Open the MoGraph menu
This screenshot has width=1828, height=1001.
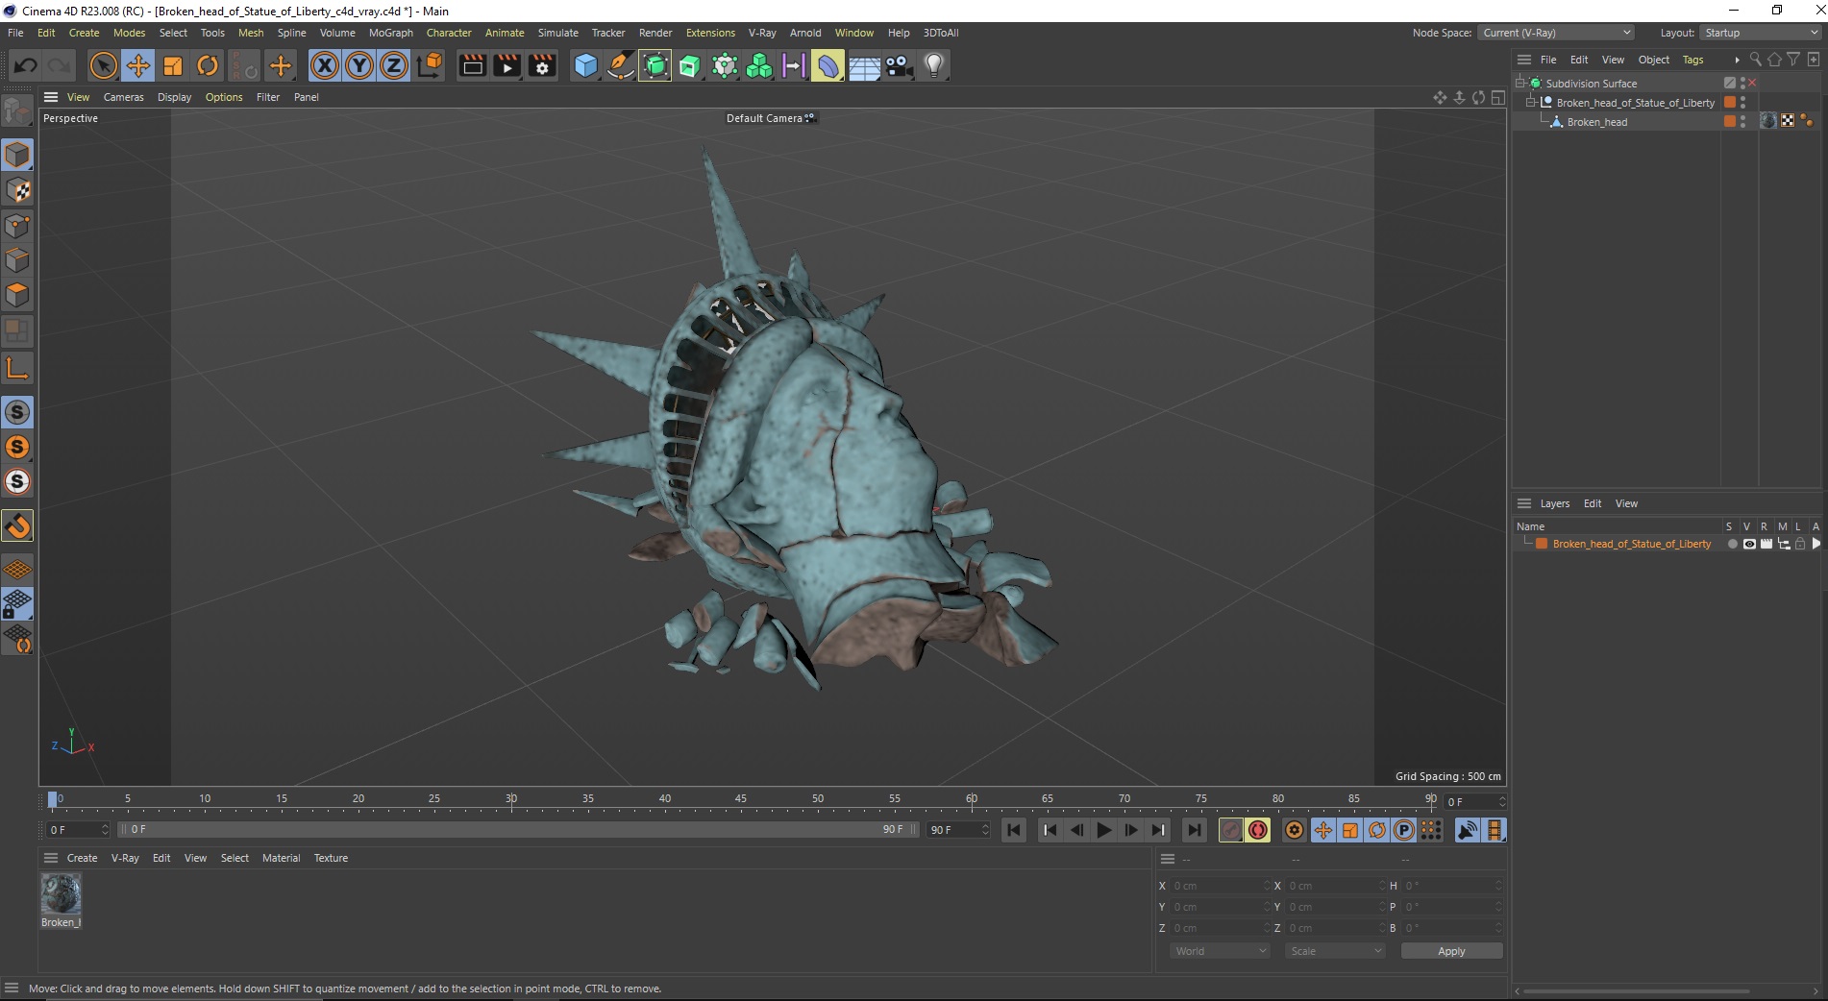point(391,33)
